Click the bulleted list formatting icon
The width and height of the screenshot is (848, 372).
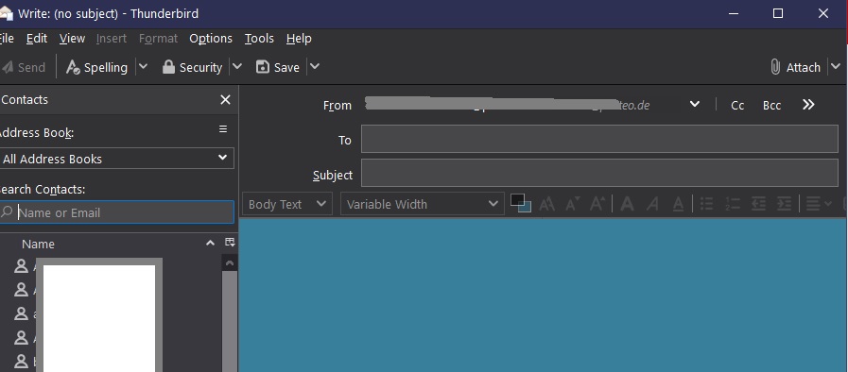706,204
